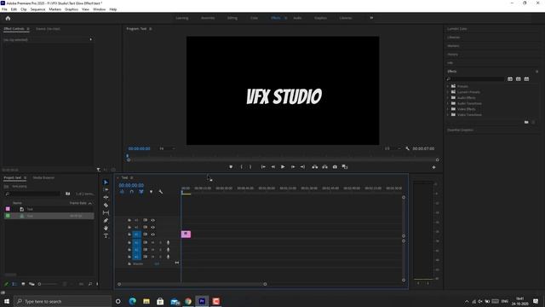Open the playback resolution dropdown
The height and width of the screenshot is (307, 545).
coord(393,148)
